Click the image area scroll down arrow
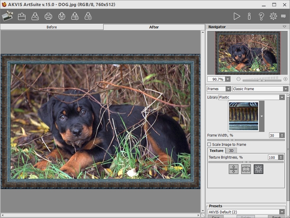 pos(203,211)
